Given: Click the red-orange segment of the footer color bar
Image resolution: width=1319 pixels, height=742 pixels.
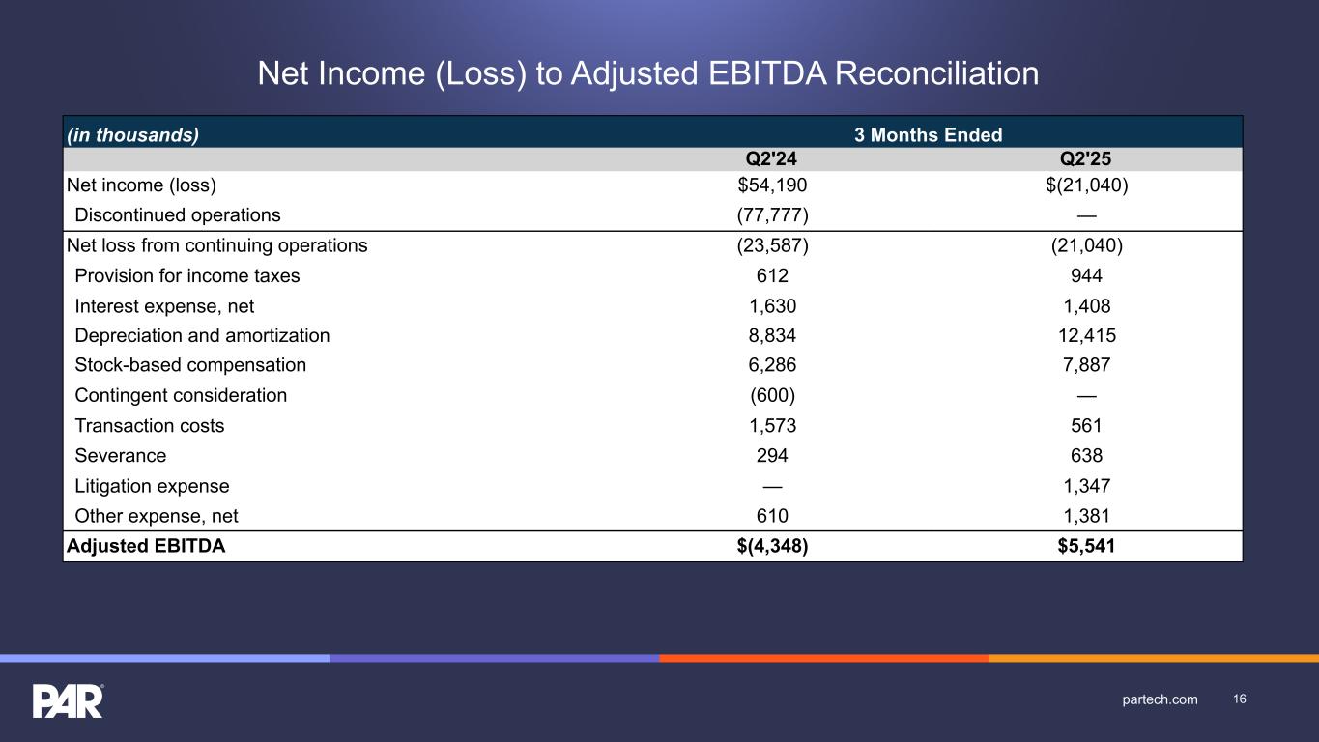Looking at the screenshot, I should pos(823,658).
